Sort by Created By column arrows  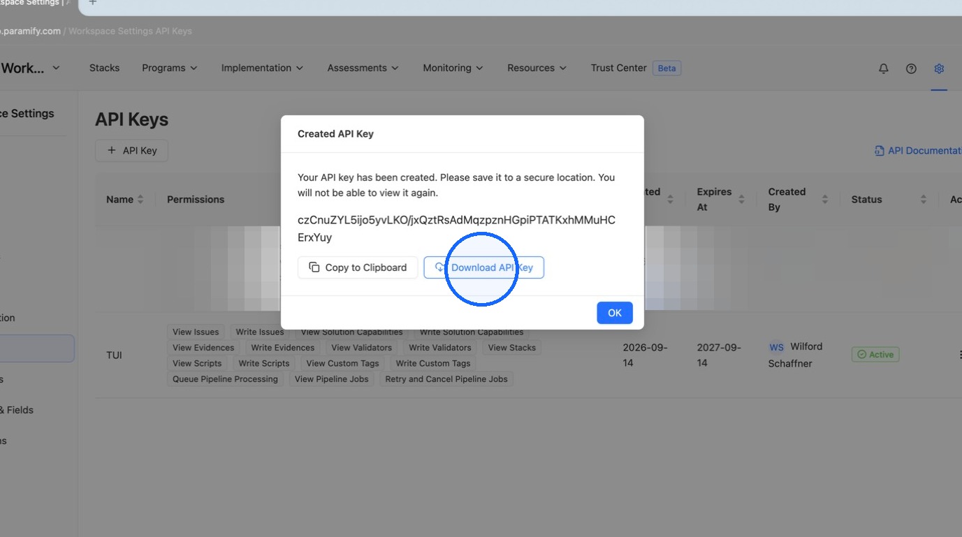point(824,200)
